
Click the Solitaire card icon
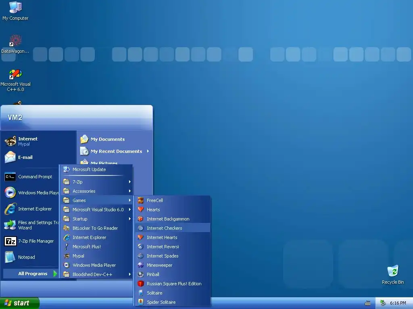tap(141, 293)
